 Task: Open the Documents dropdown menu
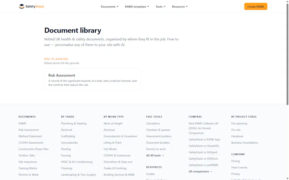(109, 6)
